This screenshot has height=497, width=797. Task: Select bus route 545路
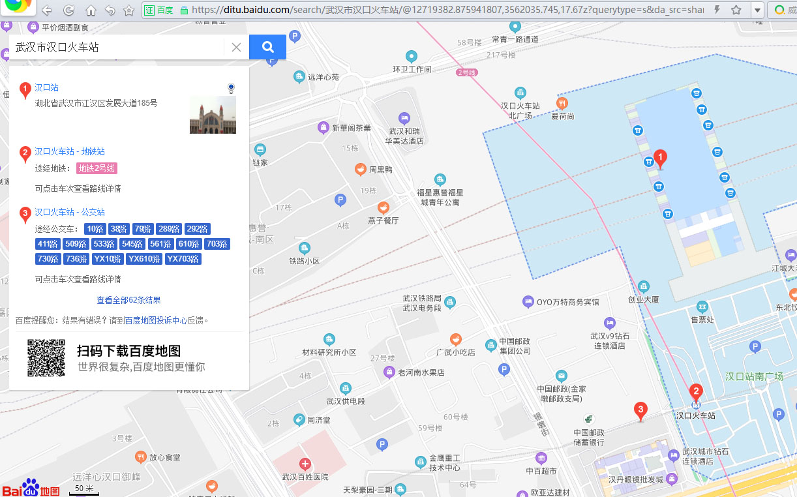(x=132, y=244)
